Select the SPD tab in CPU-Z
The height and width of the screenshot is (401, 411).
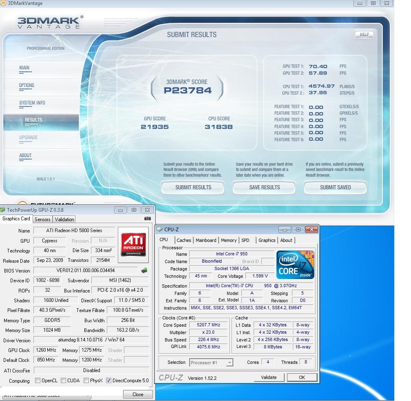[245, 240]
